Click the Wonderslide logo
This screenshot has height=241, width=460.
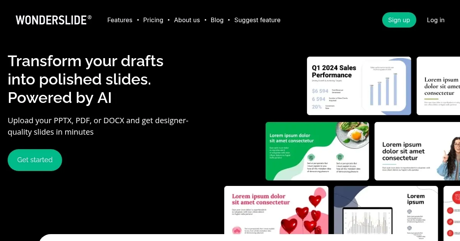pyautogui.click(x=53, y=20)
